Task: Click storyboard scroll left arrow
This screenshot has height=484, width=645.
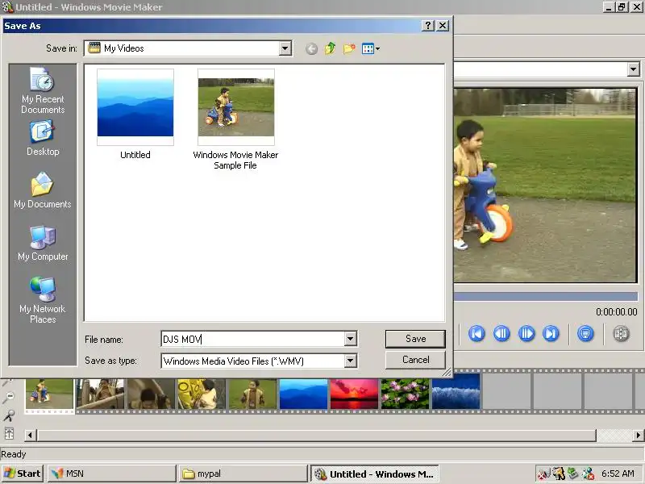Action: coord(30,435)
